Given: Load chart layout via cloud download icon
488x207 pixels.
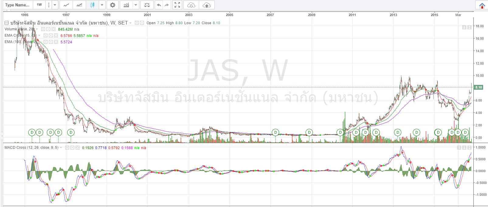Looking at the screenshot, I should [x=191, y=5].
